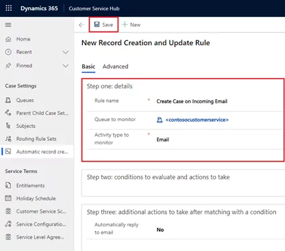Image resolution: width=285 pixels, height=251 pixels.
Task: Click the Holiday Schedule calendar icon
Action: tap(8, 198)
